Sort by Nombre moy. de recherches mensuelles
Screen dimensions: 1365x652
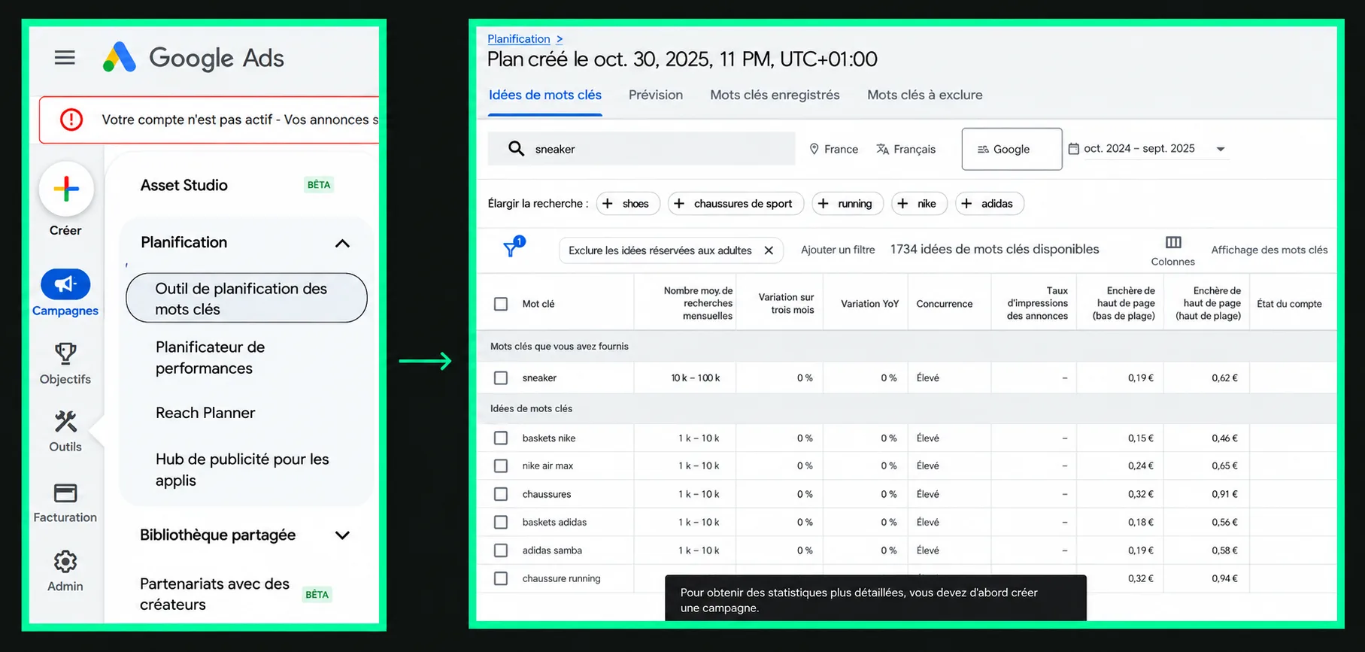698,303
